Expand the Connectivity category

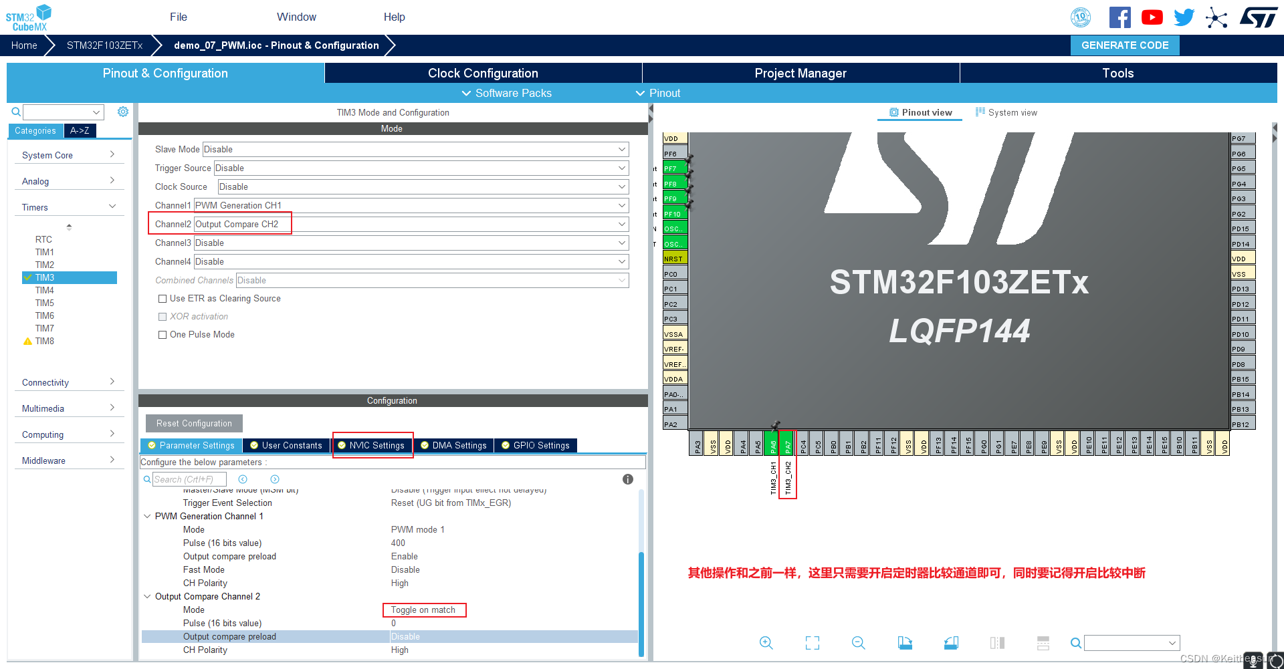click(69, 382)
